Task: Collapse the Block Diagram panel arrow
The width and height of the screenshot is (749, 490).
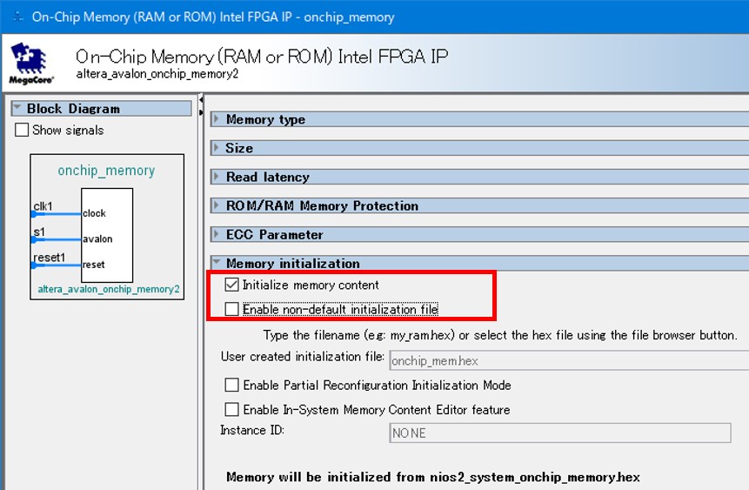Action: (x=17, y=109)
